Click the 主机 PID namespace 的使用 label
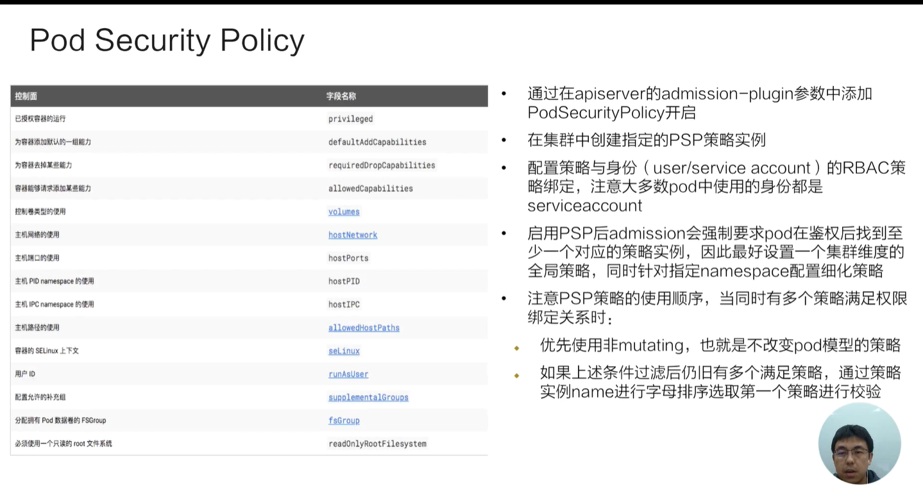The height and width of the screenshot is (486, 923). pyautogui.click(x=54, y=281)
